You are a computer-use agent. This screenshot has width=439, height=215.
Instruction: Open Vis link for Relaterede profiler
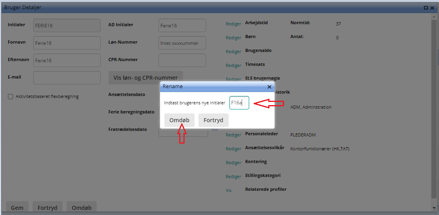pos(229,190)
